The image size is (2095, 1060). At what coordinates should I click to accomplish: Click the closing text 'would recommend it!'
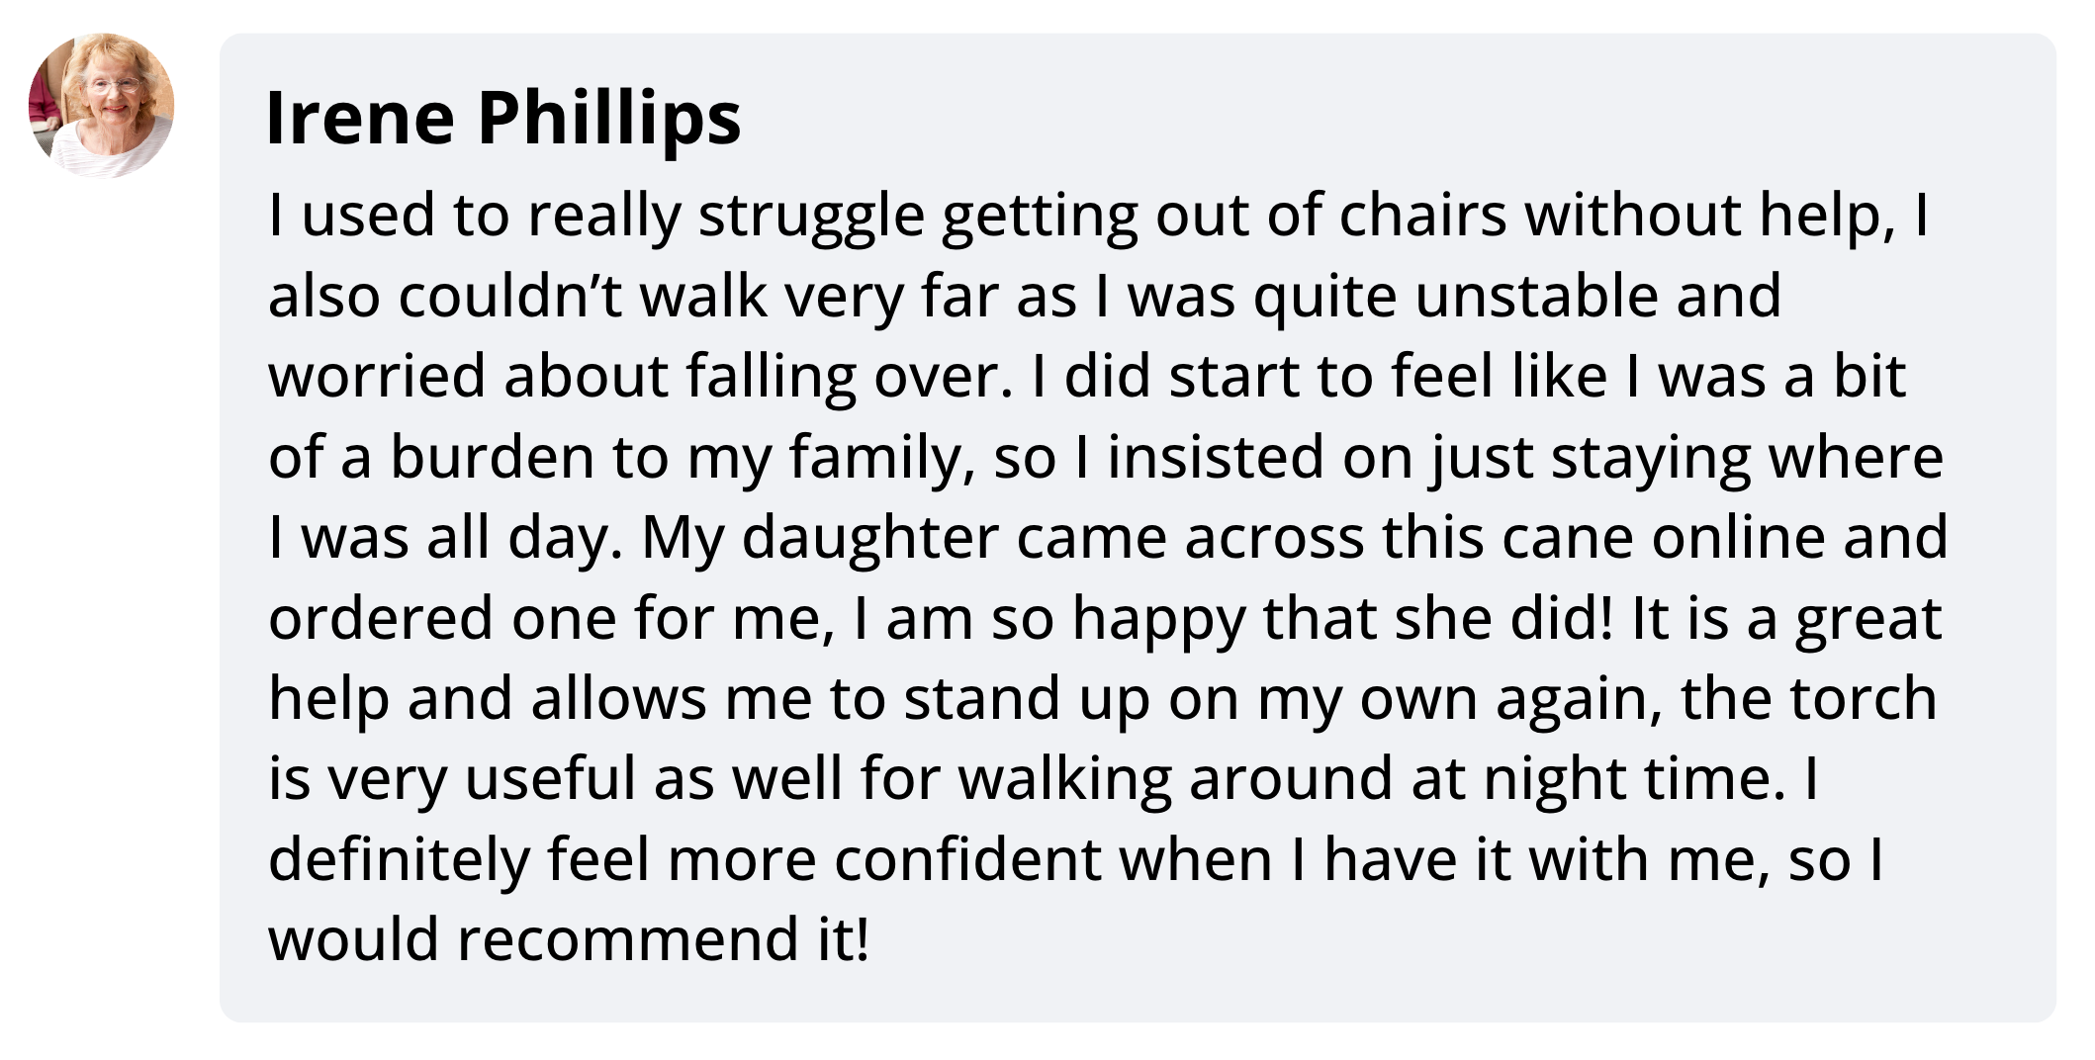coord(570,939)
